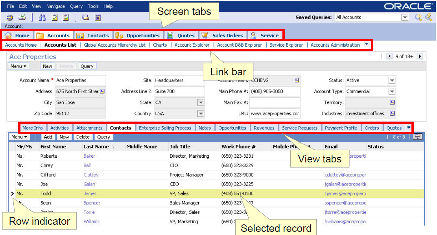This screenshot has height=235, width=437.
Task: Click the shopping cart icon on Sales Orders
Action: (x=205, y=35)
